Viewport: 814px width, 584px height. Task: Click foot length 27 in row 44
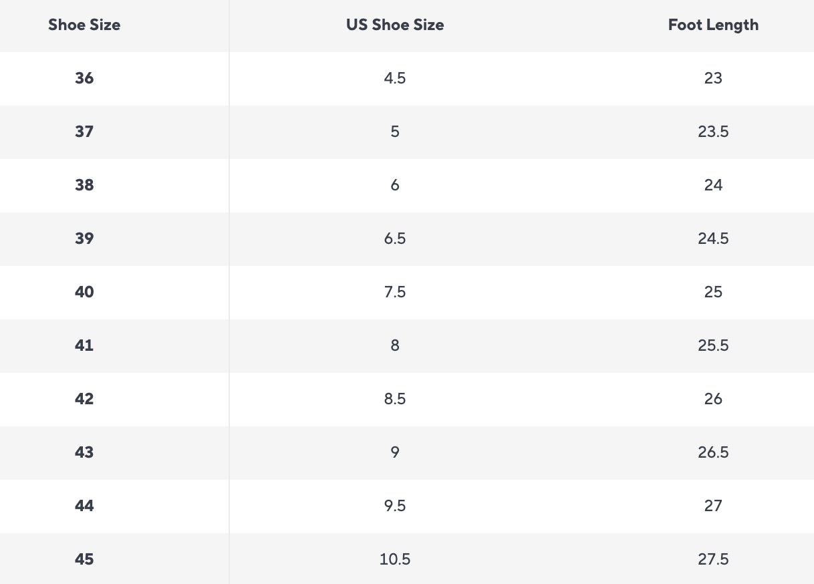coord(713,506)
